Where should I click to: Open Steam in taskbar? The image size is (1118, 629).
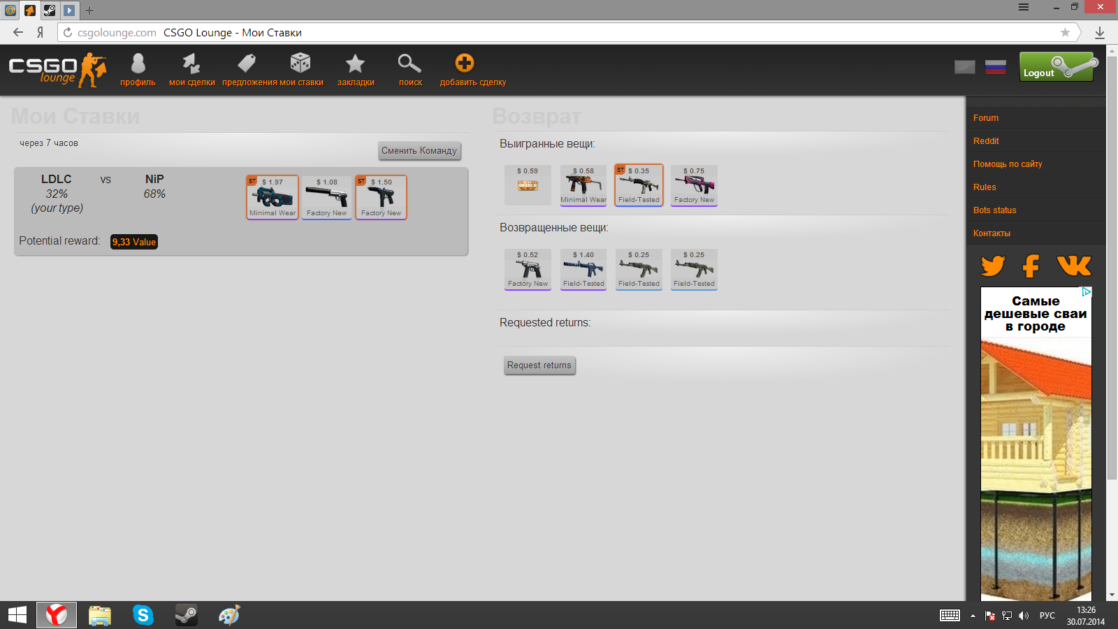coord(186,615)
